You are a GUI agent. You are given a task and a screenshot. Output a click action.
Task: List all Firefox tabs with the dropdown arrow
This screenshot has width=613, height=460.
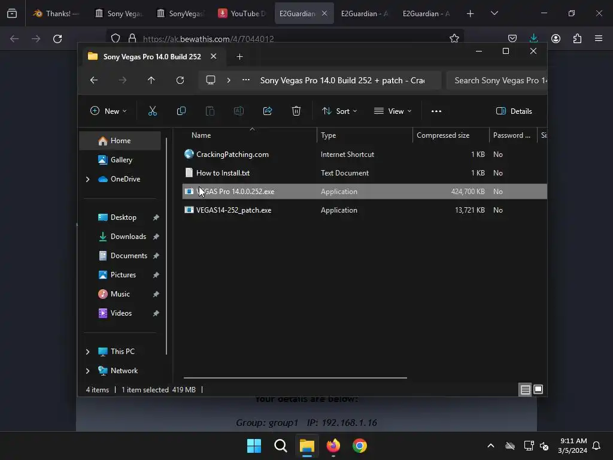pos(494,13)
